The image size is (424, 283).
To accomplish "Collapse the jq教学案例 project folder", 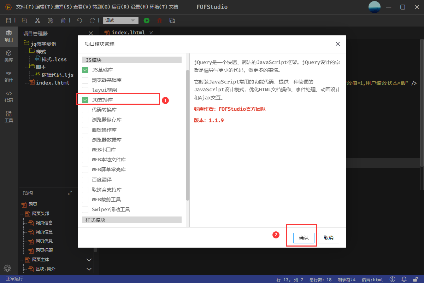I will 26,43.
